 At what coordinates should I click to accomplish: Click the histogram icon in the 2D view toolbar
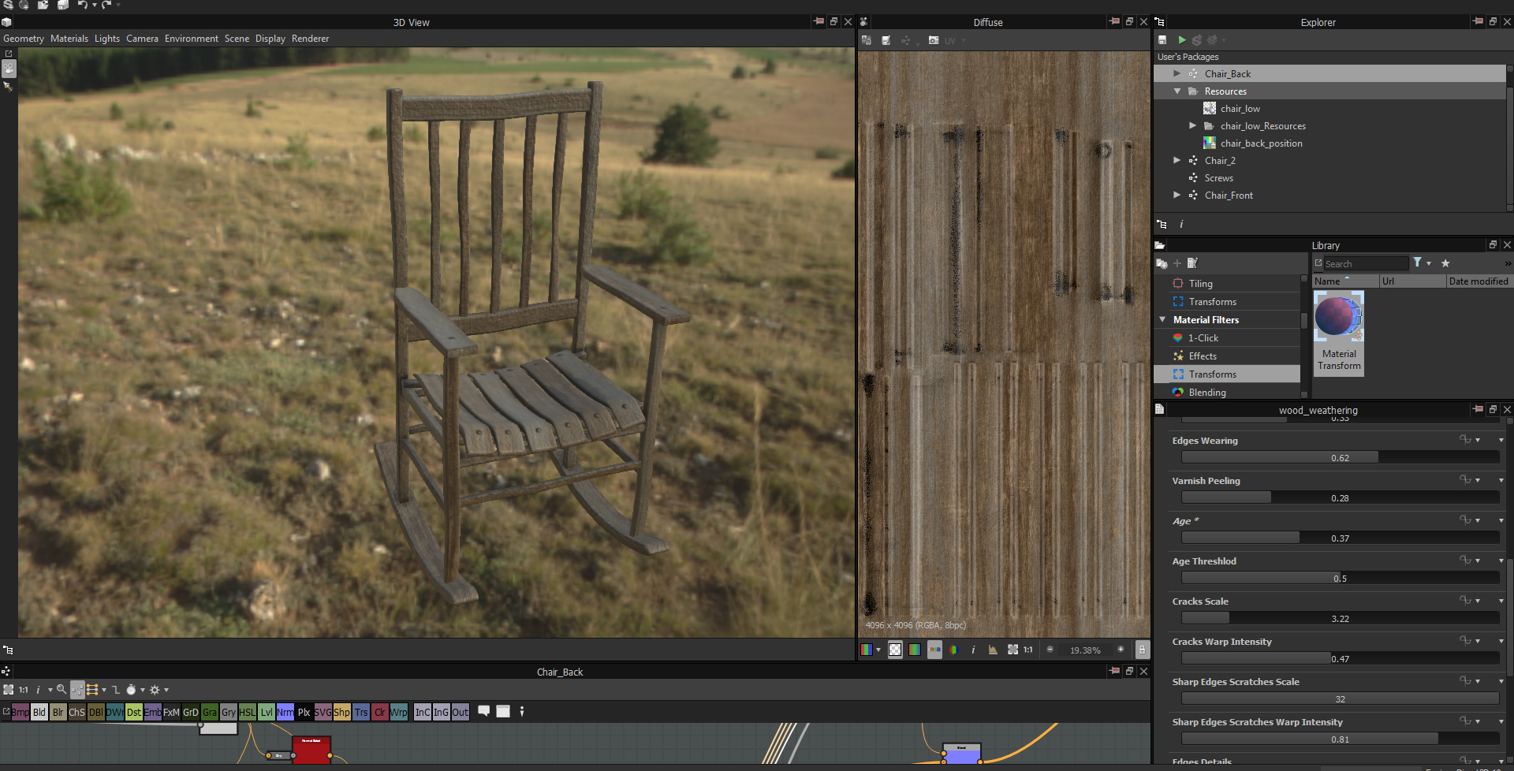tap(993, 650)
